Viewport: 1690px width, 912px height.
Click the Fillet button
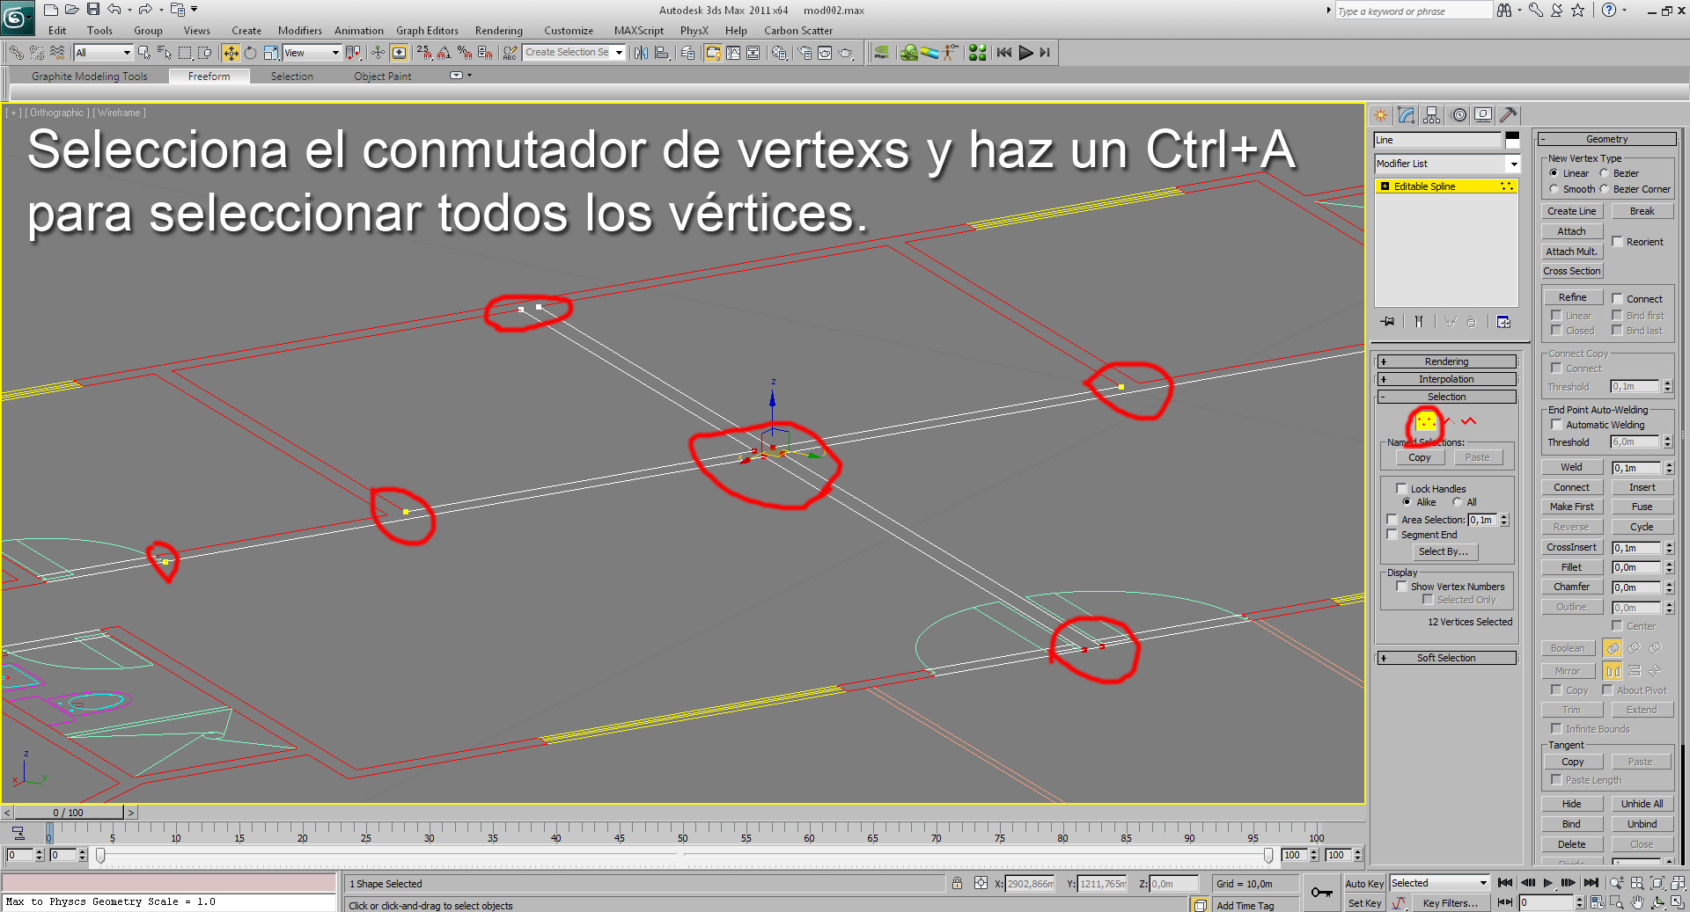(x=1572, y=567)
